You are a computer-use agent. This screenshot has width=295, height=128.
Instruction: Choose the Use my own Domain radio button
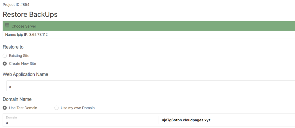[56, 108]
